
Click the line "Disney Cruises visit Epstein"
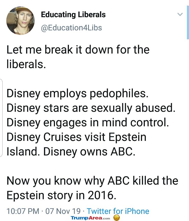click(x=76, y=137)
